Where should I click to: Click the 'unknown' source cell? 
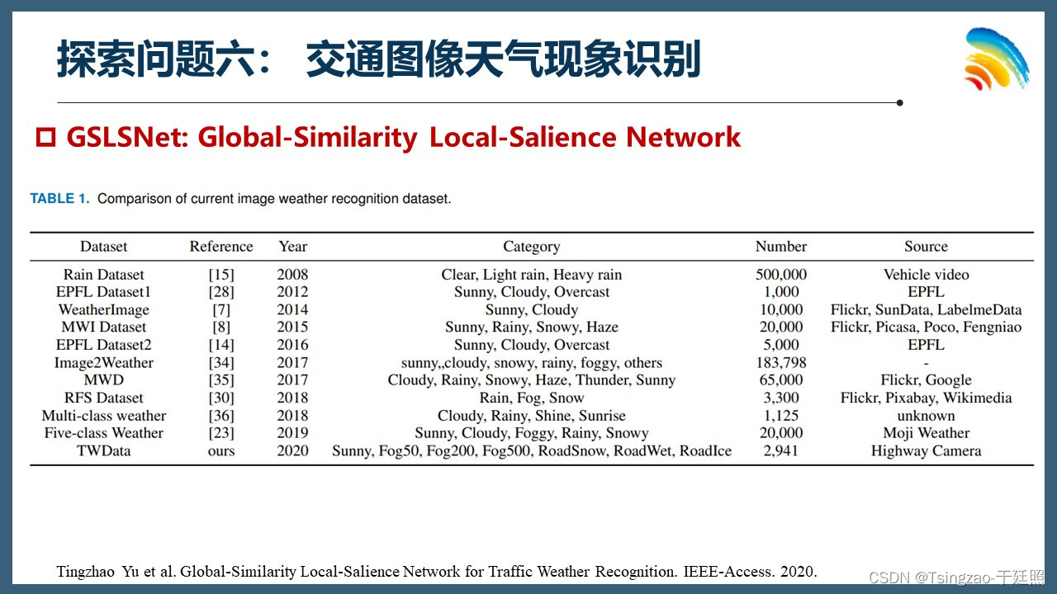(926, 416)
